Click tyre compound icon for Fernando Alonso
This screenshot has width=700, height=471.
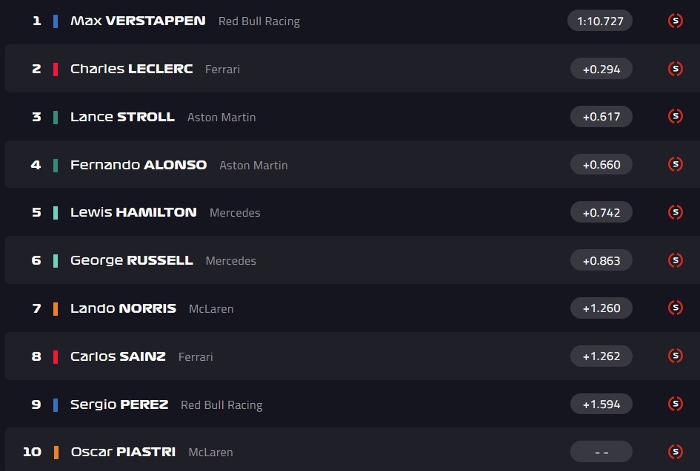tap(675, 164)
